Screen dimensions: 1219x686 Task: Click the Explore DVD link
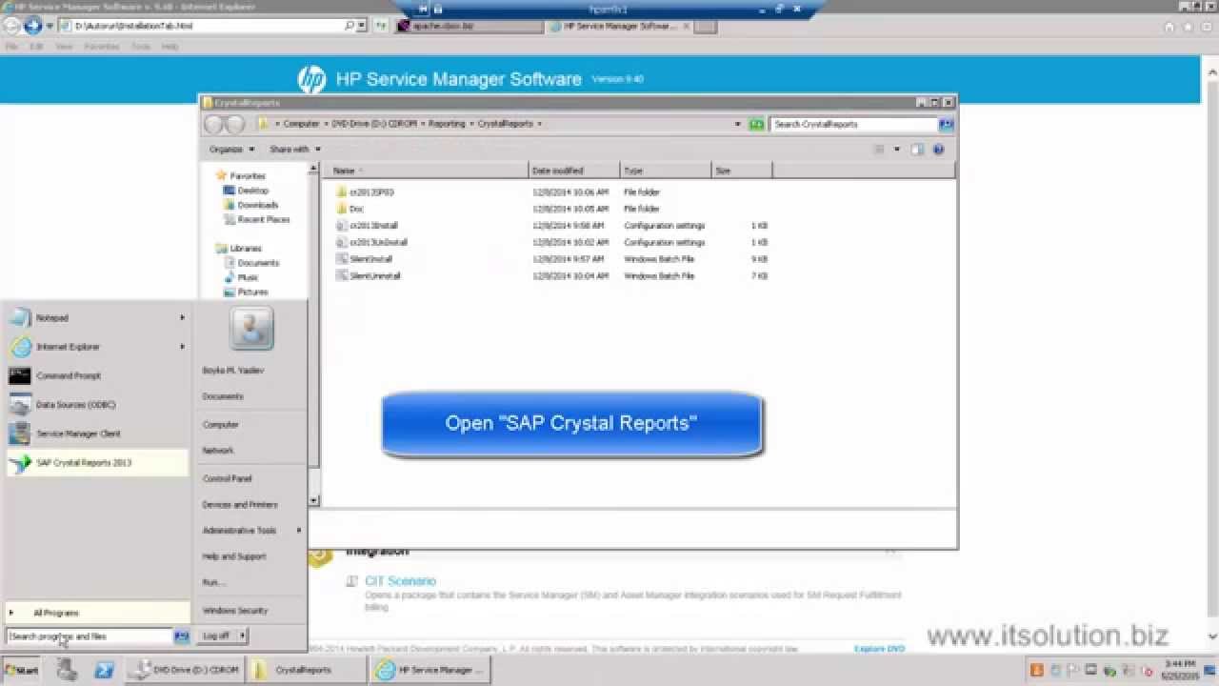click(x=879, y=649)
